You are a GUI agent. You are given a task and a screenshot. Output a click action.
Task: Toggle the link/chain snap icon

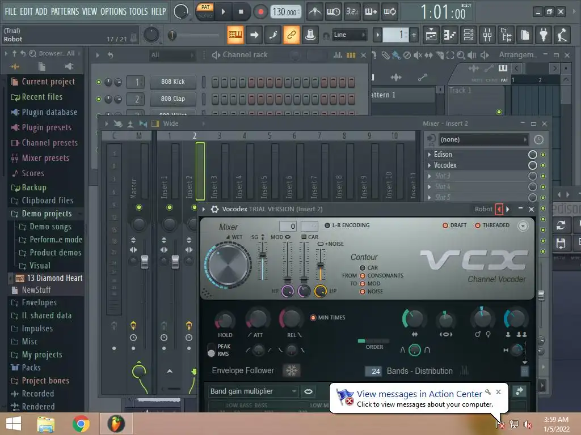point(291,35)
